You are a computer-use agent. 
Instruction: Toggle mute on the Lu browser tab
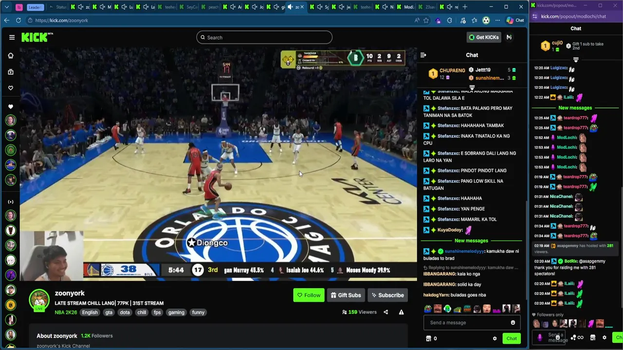pyautogui.click(x=125, y=7)
